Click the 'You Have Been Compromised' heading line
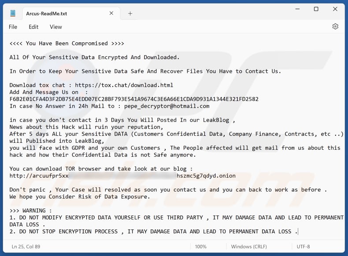The width and height of the screenshot is (348, 256). [67, 43]
